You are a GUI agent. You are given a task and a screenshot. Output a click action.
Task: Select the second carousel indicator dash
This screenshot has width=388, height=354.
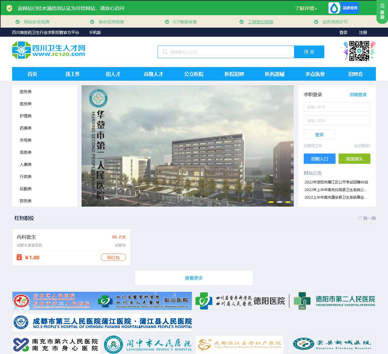279,202
